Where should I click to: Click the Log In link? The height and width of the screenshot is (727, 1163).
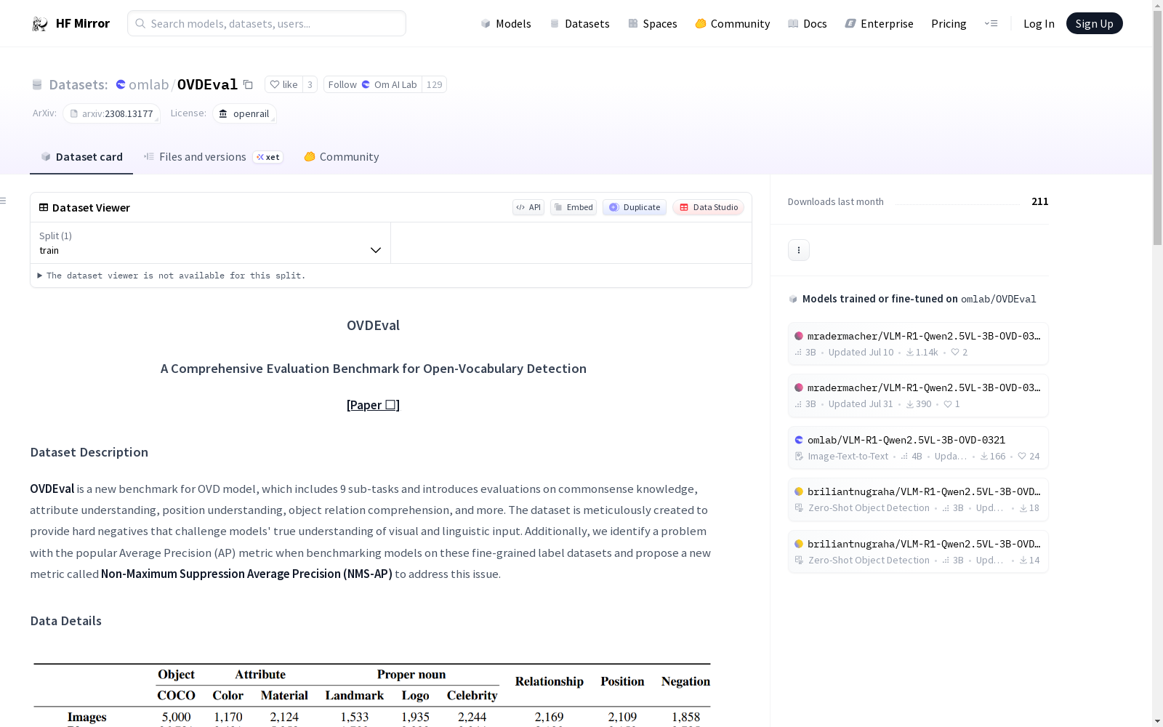click(1039, 23)
